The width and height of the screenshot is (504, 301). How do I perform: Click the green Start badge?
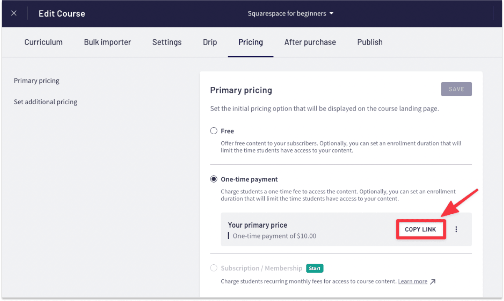tap(315, 268)
